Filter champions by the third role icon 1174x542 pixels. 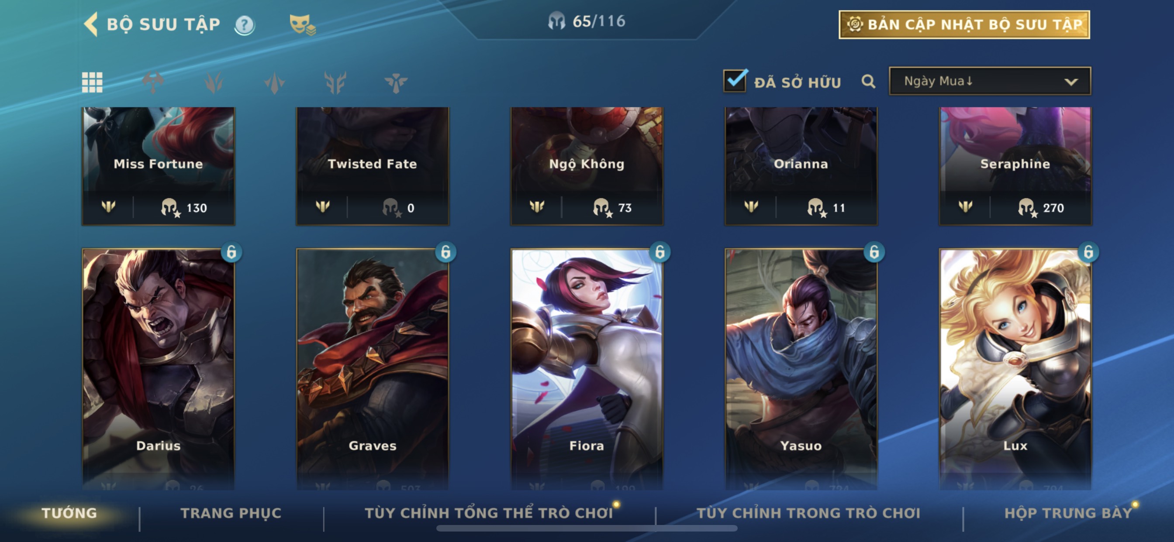[214, 82]
